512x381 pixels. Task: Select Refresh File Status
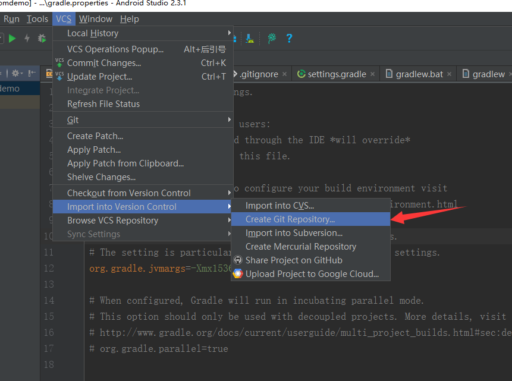(x=143, y=104)
